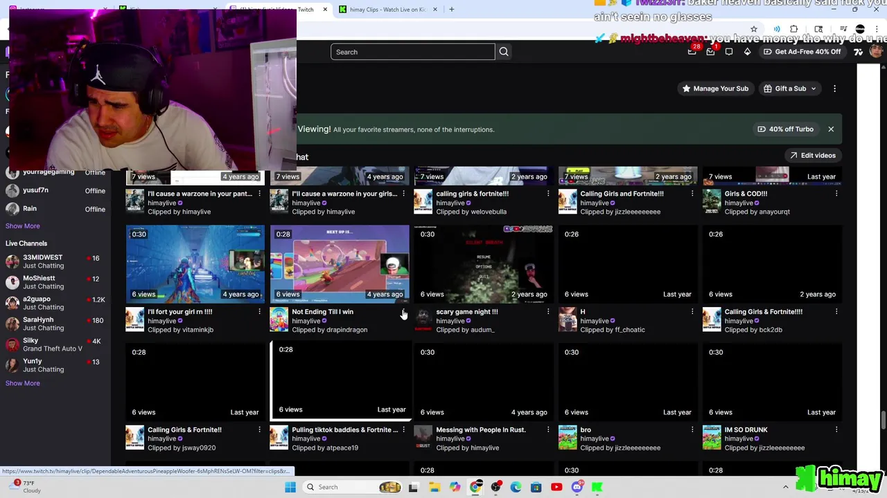This screenshot has width=887, height=498.
Task: Open weather widget showing 73°F Cloudy
Action: pos(25,487)
